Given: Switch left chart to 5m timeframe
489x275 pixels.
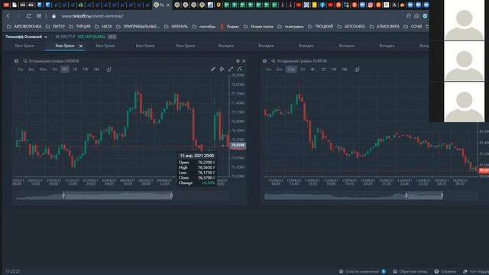Looking at the screenshot, I should pos(31,70).
